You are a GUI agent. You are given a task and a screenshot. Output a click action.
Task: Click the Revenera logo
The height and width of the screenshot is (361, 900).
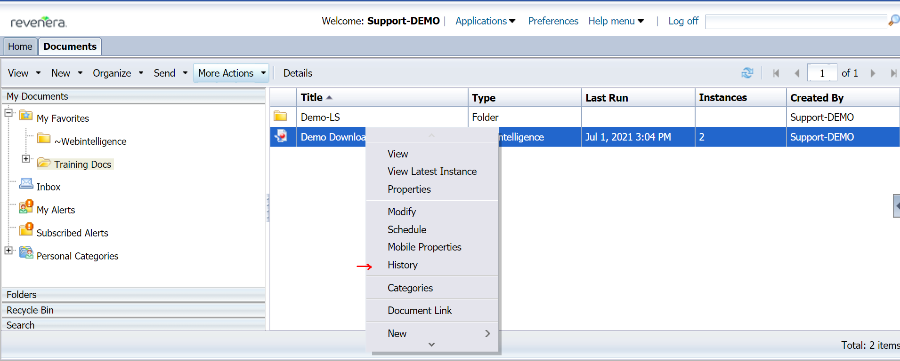pyautogui.click(x=39, y=22)
